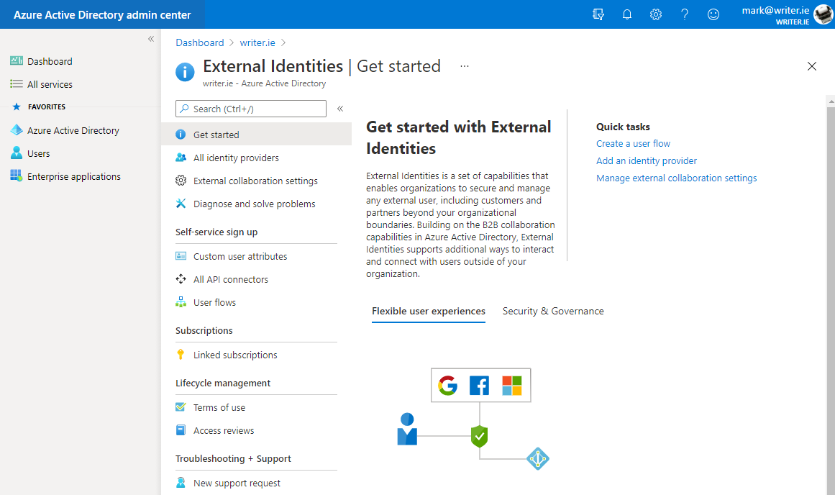Click the feedback smiley icon

(713, 14)
